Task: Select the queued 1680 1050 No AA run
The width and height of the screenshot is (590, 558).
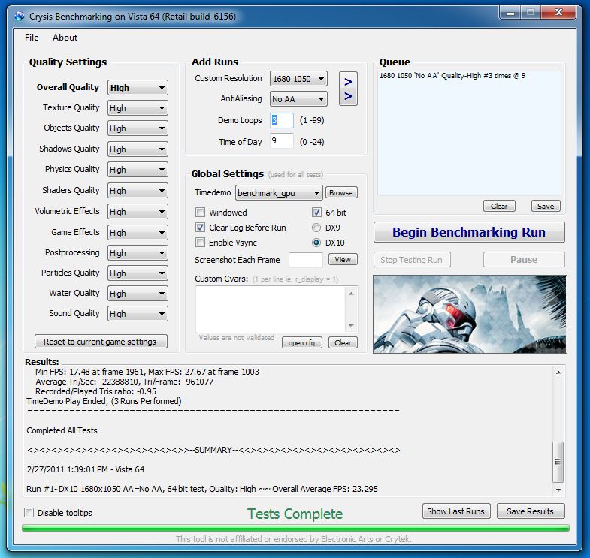Action: 452,76
